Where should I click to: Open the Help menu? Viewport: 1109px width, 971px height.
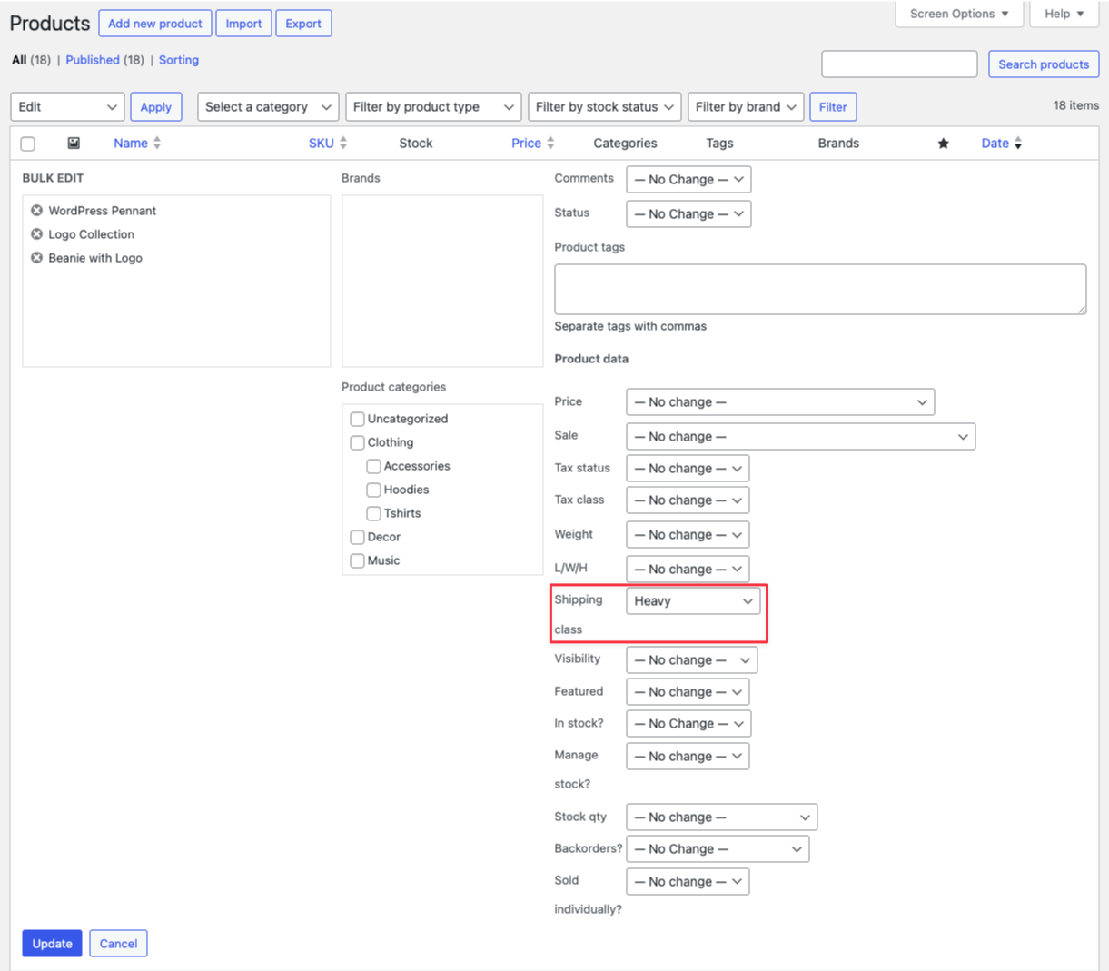(1063, 14)
